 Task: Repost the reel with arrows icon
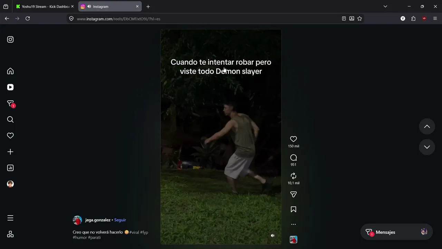(294, 176)
